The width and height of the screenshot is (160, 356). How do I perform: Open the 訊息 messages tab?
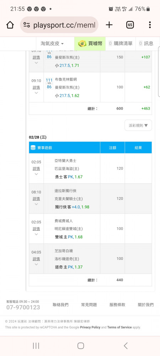click(x=146, y=43)
